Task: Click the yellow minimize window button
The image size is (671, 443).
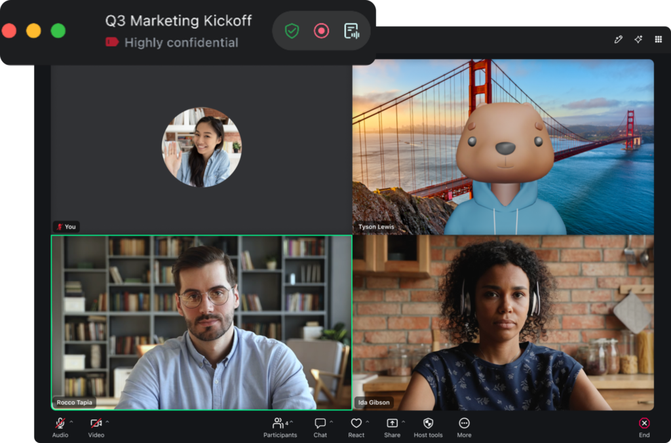Action: click(x=33, y=31)
